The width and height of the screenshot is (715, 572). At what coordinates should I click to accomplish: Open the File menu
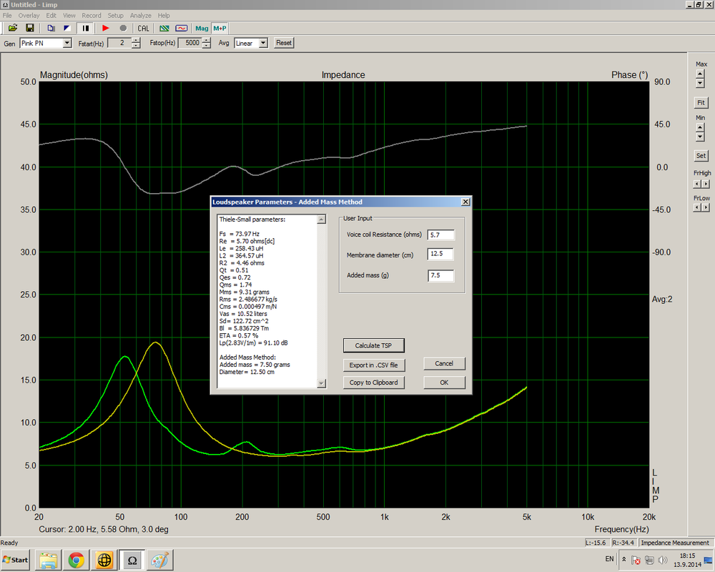[7, 16]
